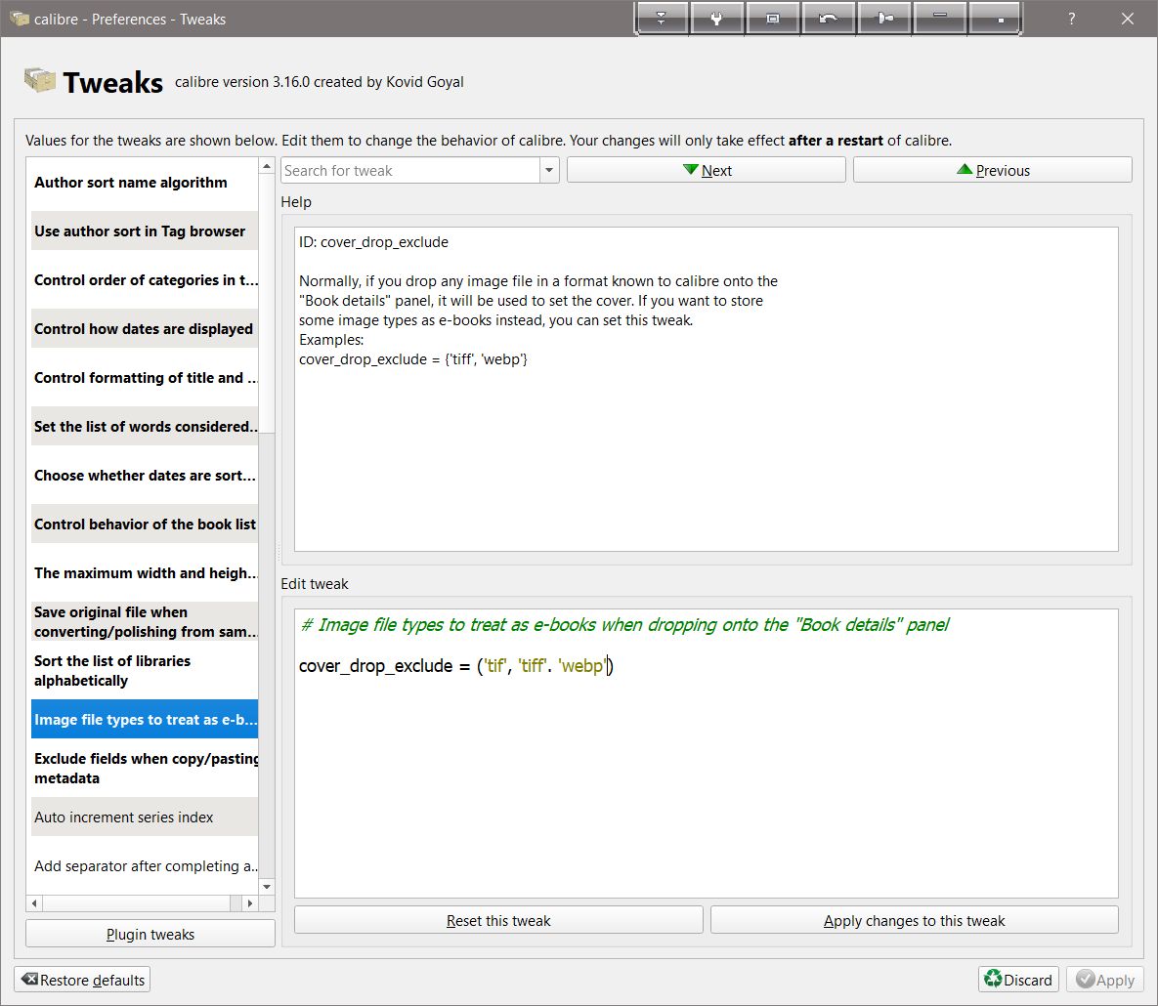Click the tweak list scroll up arrow
The height and width of the screenshot is (1006, 1158).
(268, 166)
